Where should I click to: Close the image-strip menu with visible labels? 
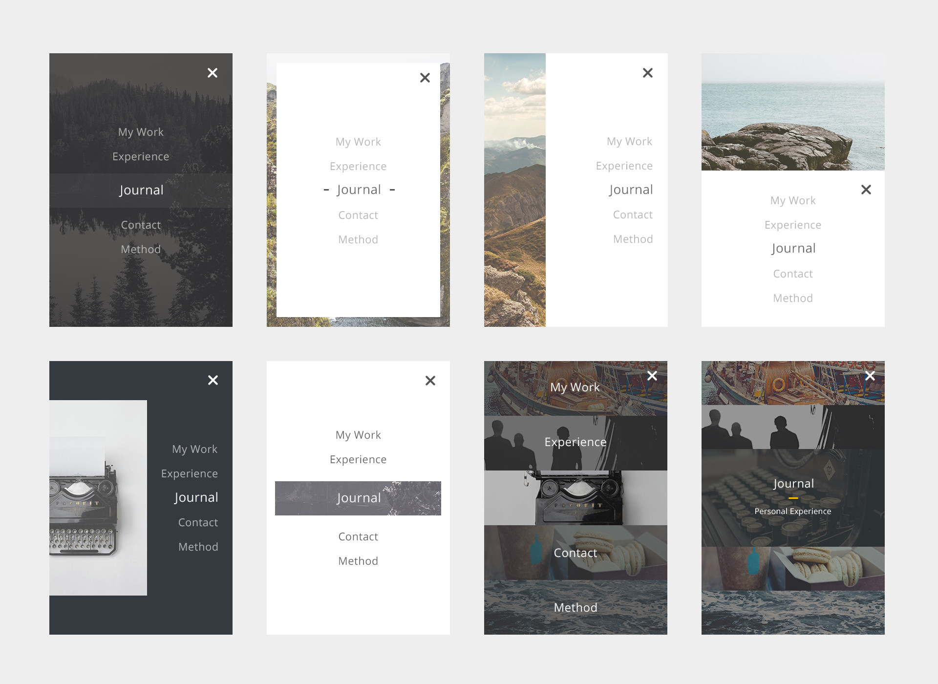coord(652,376)
